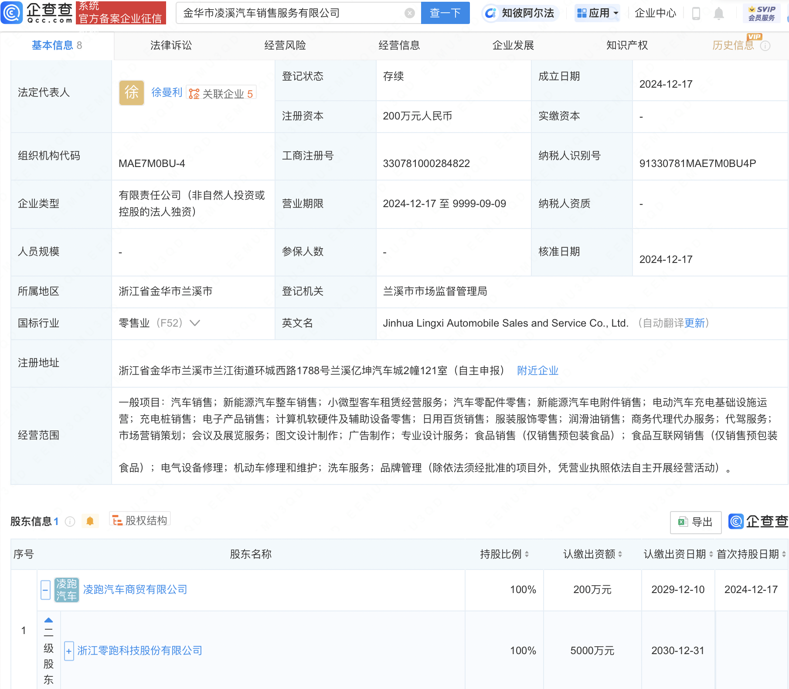This screenshot has height=689, width=789.
Task: Click the 浙江省金华市兰溪市 region text
Action: click(x=166, y=291)
